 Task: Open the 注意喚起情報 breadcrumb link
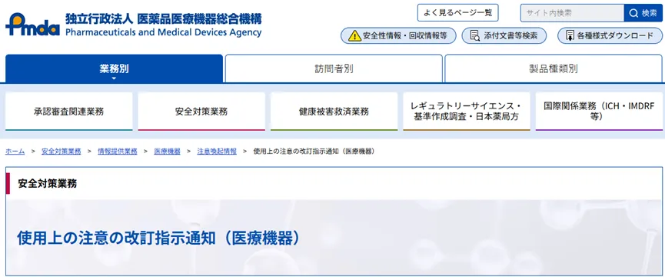click(217, 152)
